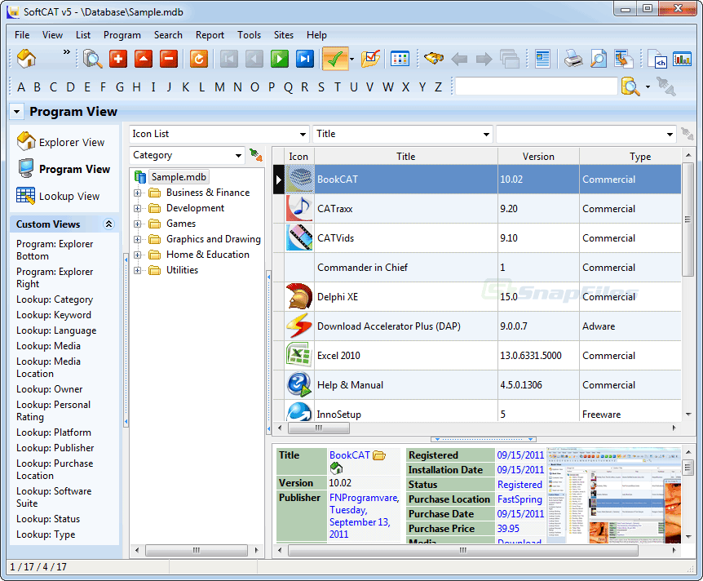Filter by letter S
This screenshot has width=703, height=581.
click(321, 87)
